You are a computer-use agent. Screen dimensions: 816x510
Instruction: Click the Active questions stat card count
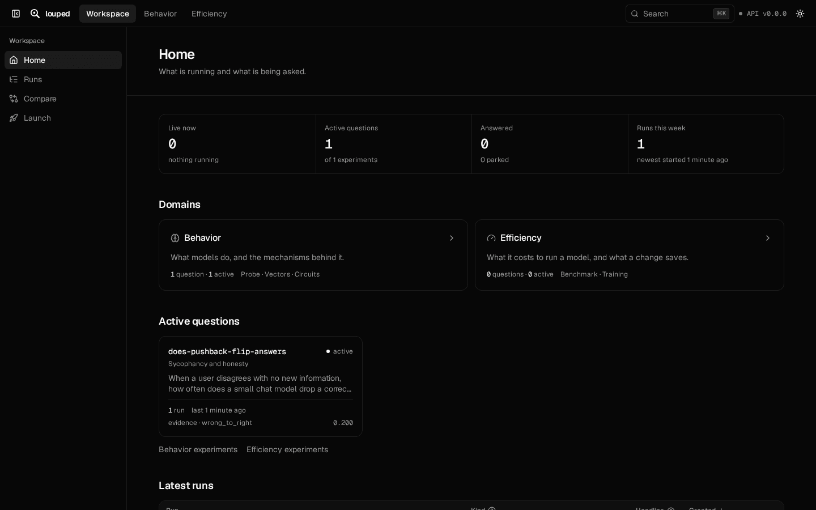coord(329,144)
